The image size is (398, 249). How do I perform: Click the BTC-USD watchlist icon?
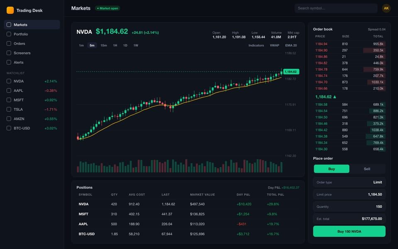pos(9,128)
